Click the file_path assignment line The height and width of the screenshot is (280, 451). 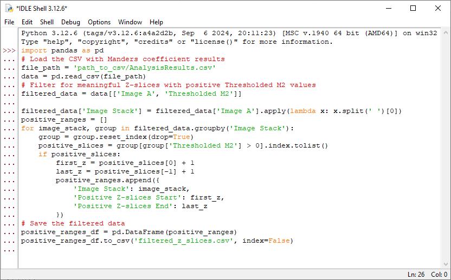point(119,68)
